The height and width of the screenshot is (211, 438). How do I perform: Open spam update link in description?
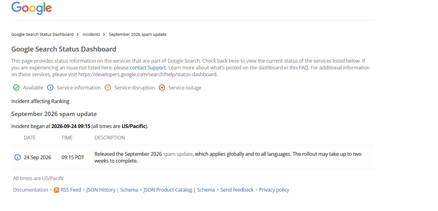[x=178, y=154]
